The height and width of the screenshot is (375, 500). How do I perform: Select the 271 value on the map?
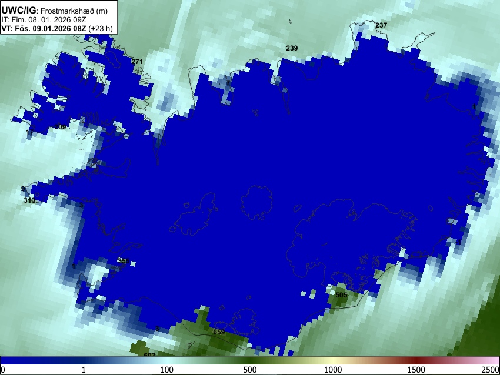(x=137, y=62)
